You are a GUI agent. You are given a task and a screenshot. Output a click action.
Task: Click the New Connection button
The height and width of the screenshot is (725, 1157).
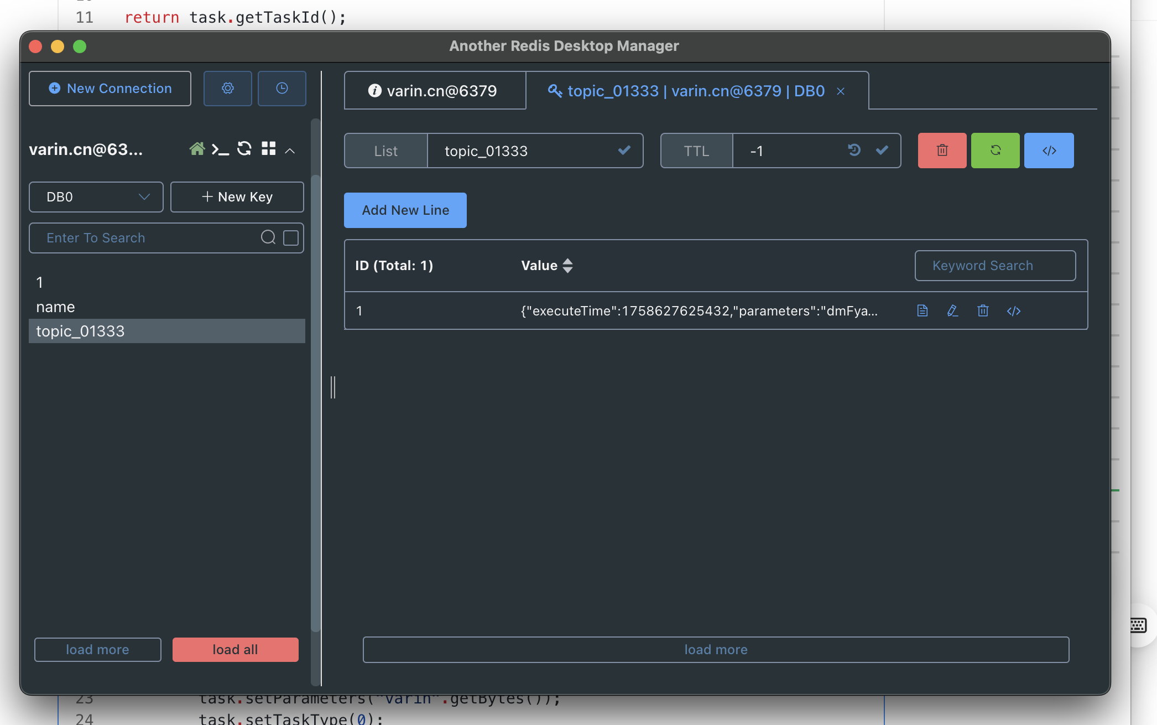110,89
